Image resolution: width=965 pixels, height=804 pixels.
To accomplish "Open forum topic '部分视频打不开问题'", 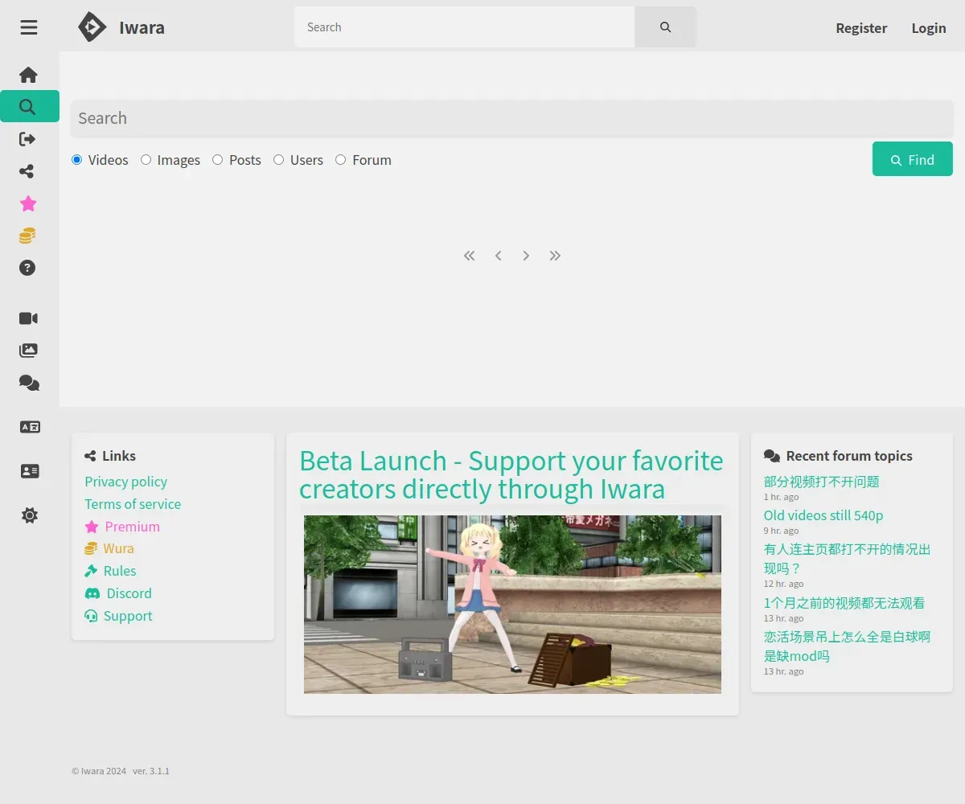I will [x=822, y=482].
